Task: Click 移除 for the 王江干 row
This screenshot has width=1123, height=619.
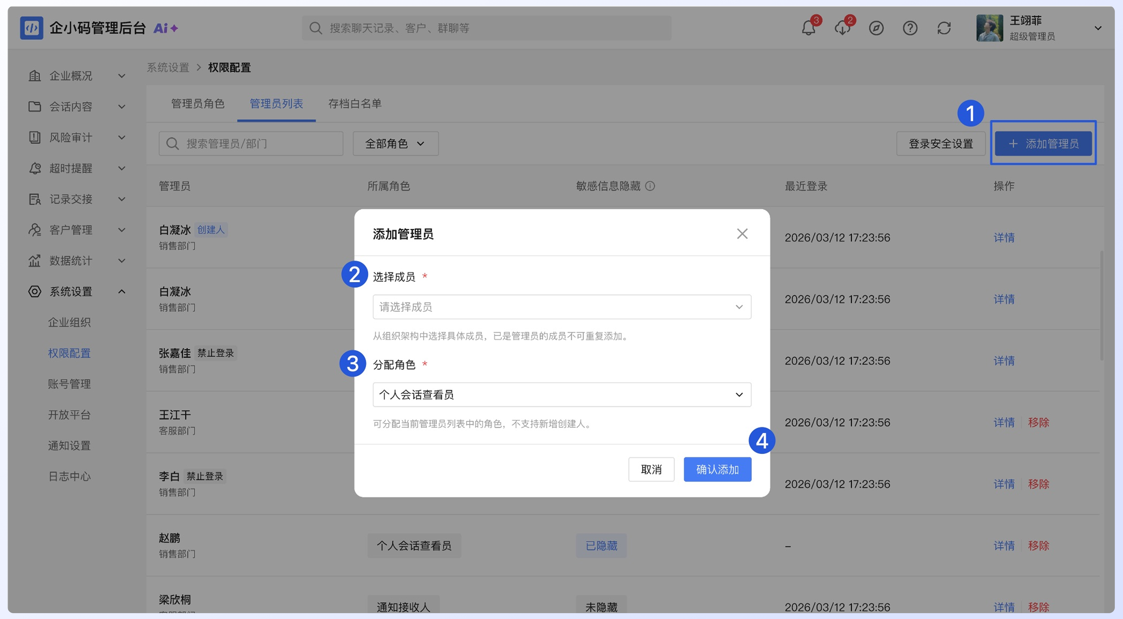Action: point(1038,422)
